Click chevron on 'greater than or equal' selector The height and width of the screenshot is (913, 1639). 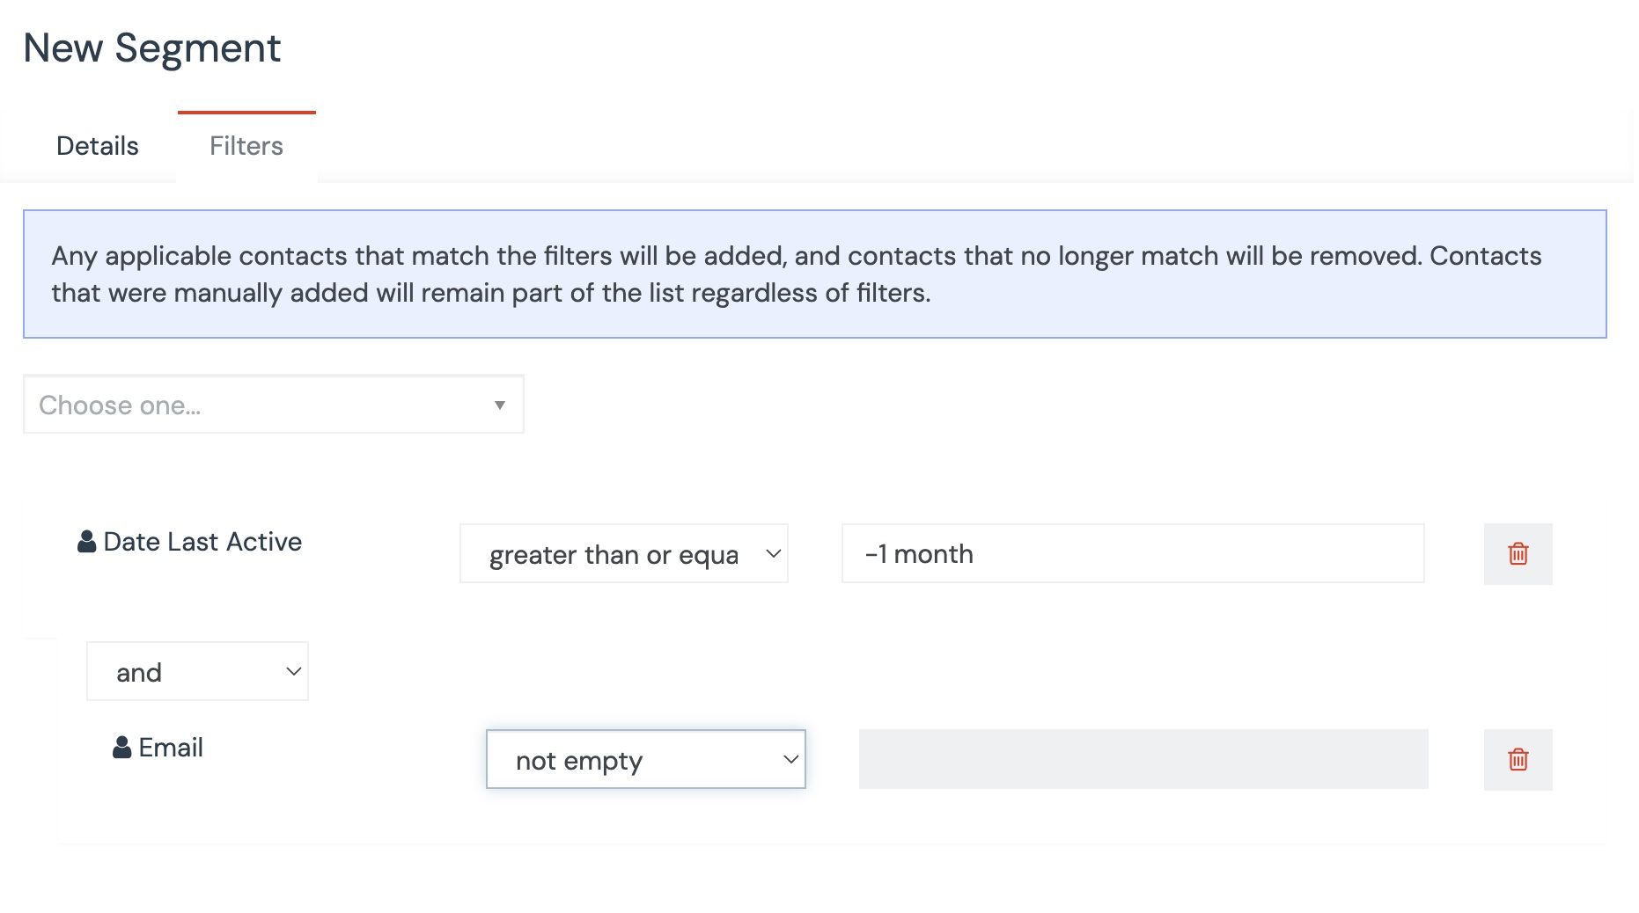pos(773,554)
